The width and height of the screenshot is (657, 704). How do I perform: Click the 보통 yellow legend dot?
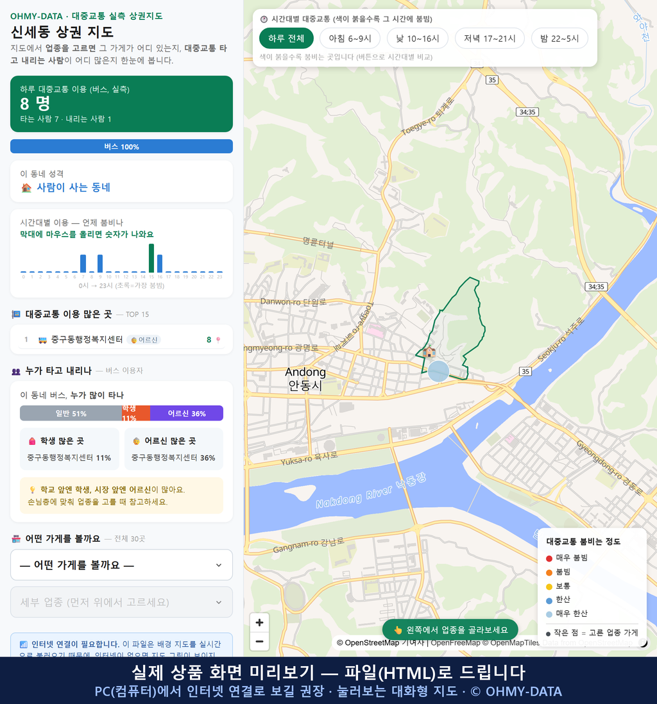[549, 587]
